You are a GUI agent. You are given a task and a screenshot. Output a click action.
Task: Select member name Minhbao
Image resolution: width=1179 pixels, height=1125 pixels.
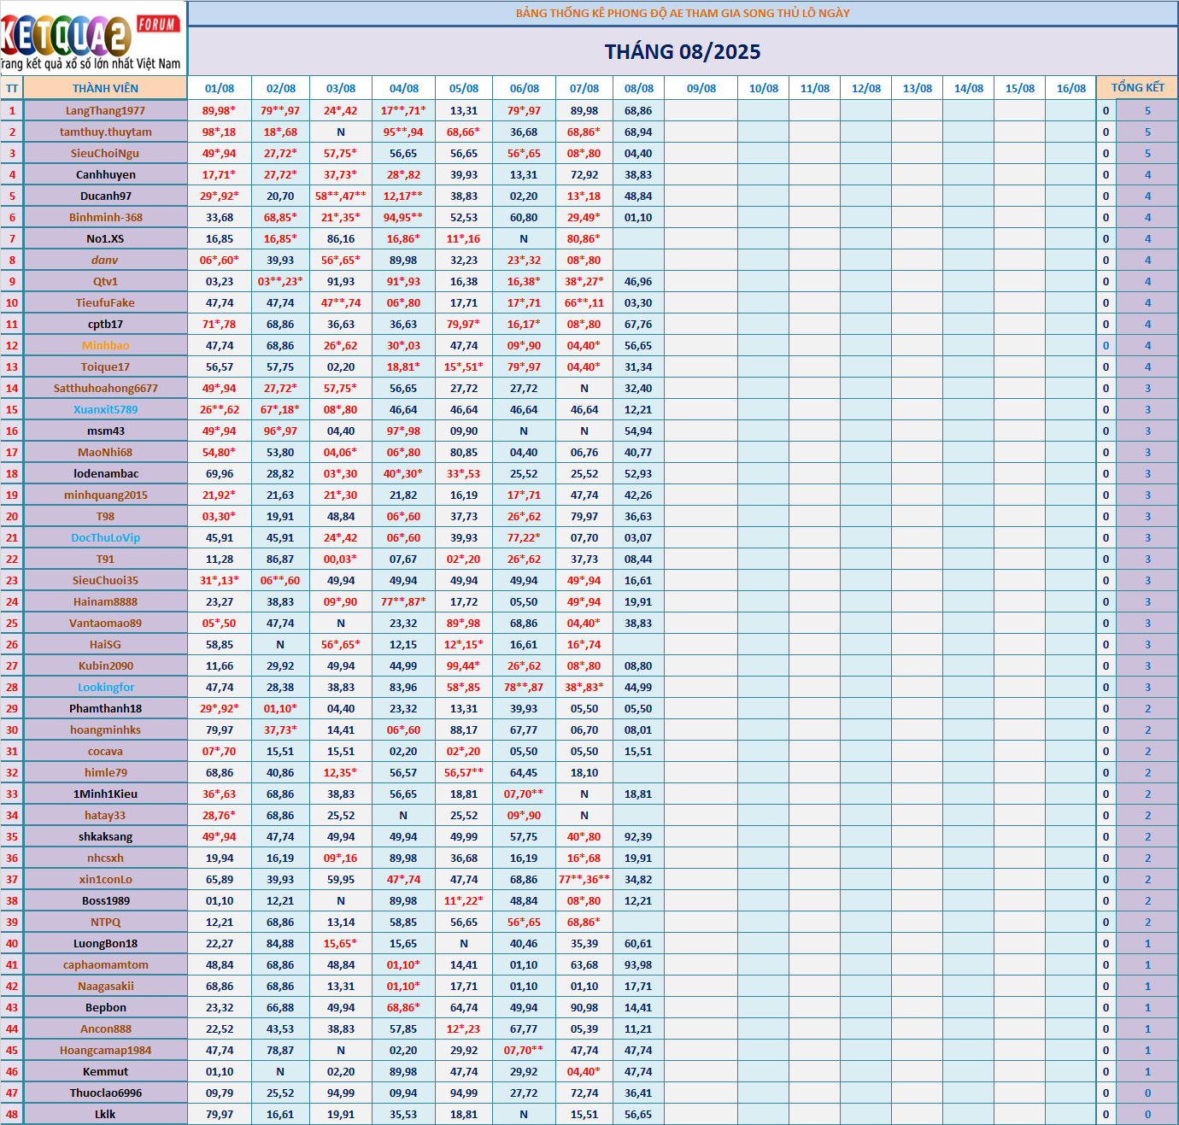(x=105, y=345)
